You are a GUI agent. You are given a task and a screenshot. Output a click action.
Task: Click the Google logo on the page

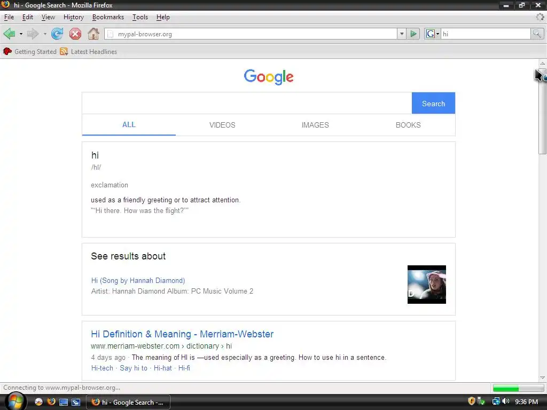[269, 77]
